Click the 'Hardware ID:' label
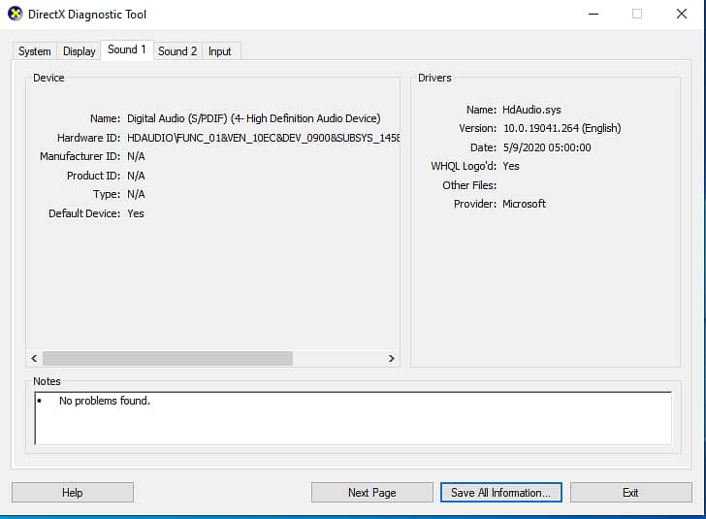The width and height of the screenshot is (706, 519). point(88,138)
